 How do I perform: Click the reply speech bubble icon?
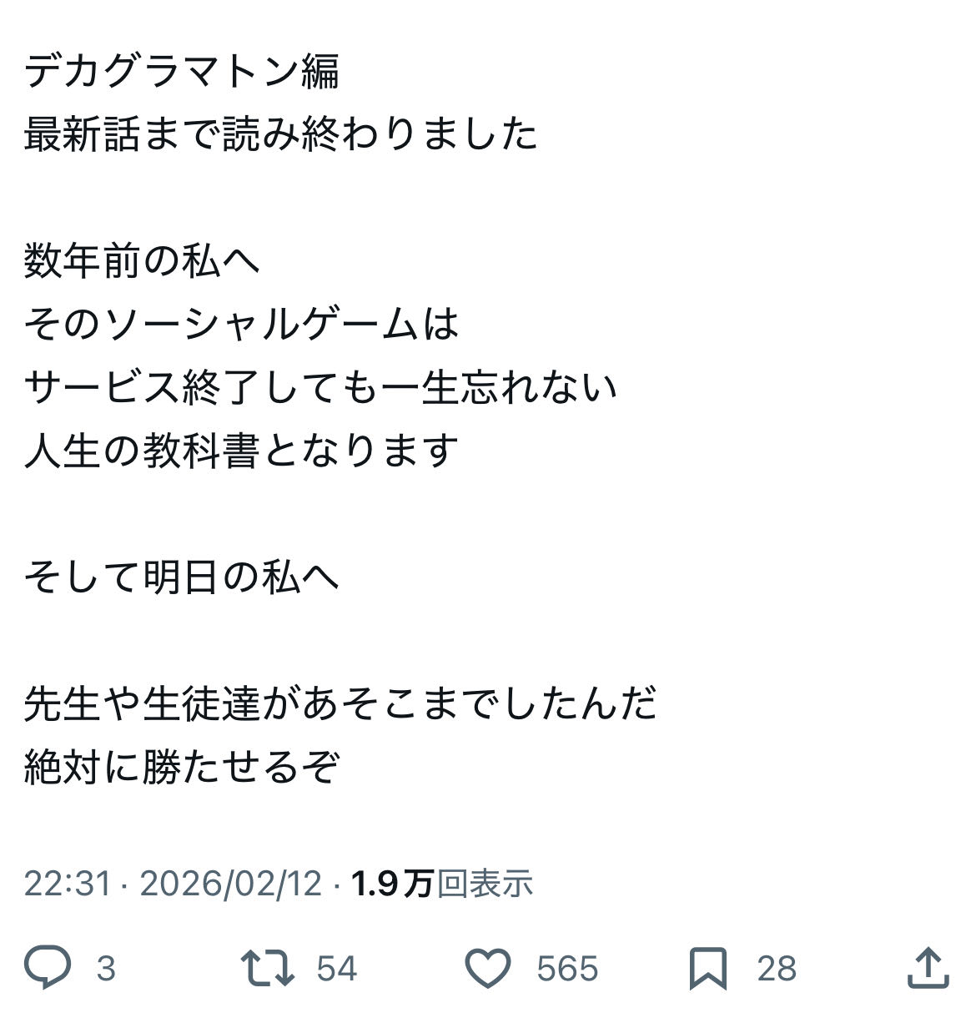coord(47,967)
